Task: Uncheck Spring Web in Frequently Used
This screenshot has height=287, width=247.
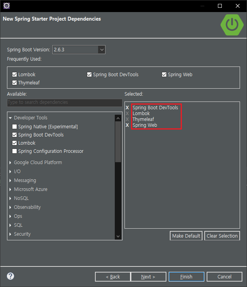Action: coord(164,75)
